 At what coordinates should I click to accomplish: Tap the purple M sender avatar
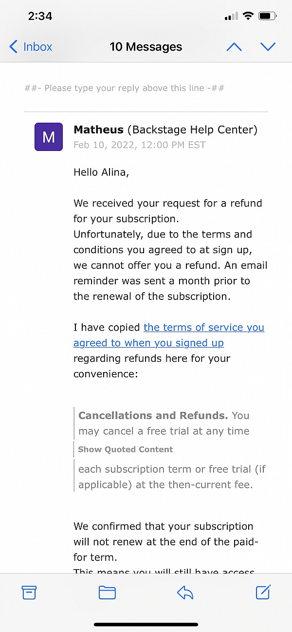(x=49, y=137)
